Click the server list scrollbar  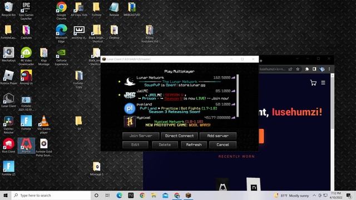238,96
